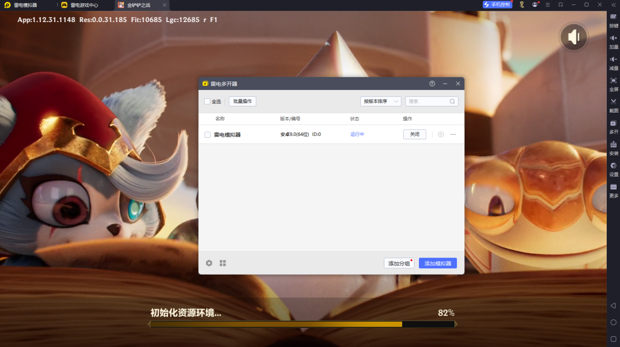The image size is (620, 347).
Task: Click 运行中 status text
Action: 357,134
